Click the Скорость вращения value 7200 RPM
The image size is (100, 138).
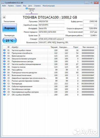point(90,29)
